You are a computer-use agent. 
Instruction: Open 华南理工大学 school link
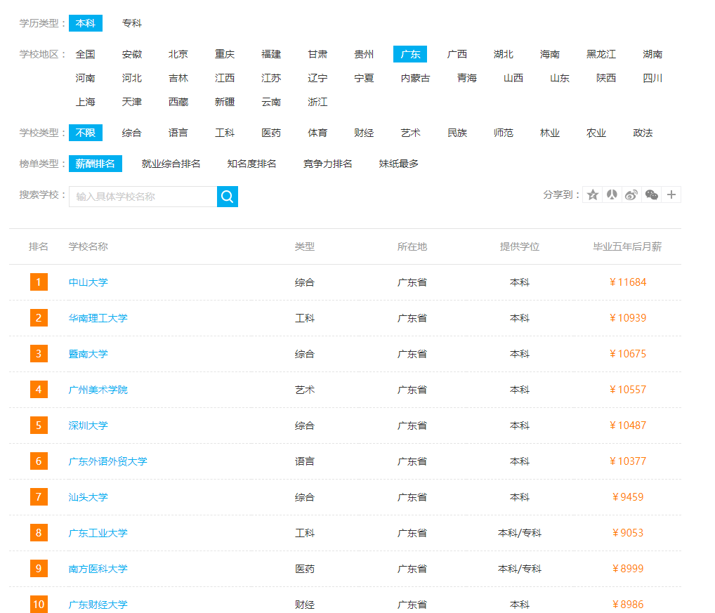tap(98, 318)
